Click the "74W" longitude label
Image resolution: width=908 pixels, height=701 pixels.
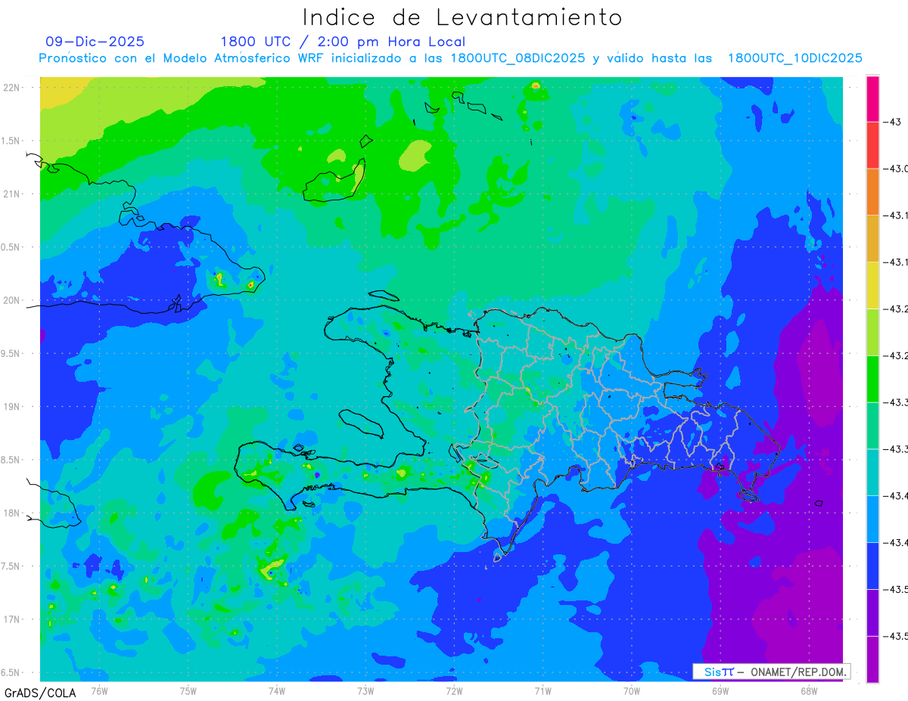(277, 690)
